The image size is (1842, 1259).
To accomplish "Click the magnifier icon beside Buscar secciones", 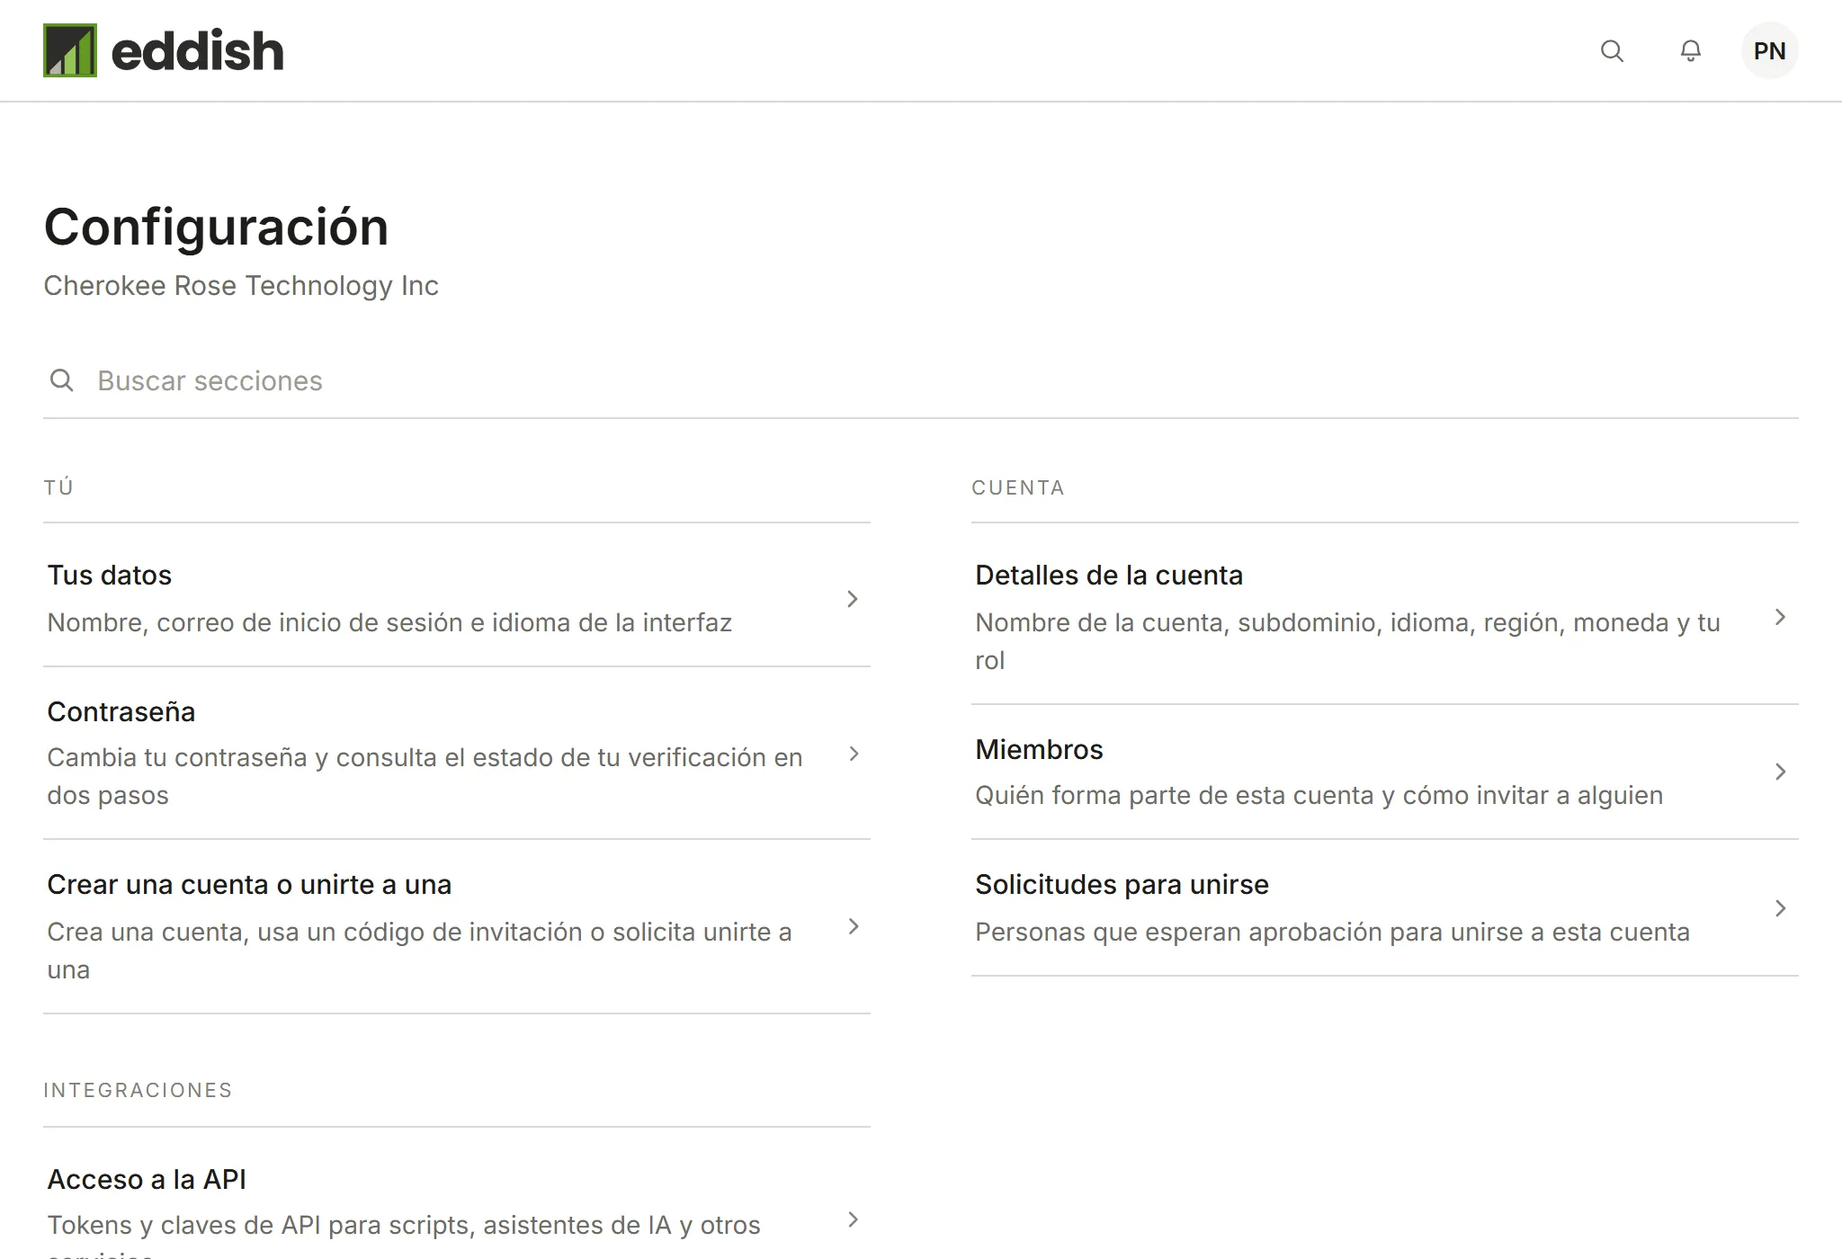I will [62, 380].
